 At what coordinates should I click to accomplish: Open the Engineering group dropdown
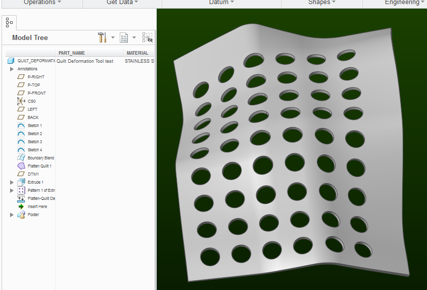pos(404,3)
